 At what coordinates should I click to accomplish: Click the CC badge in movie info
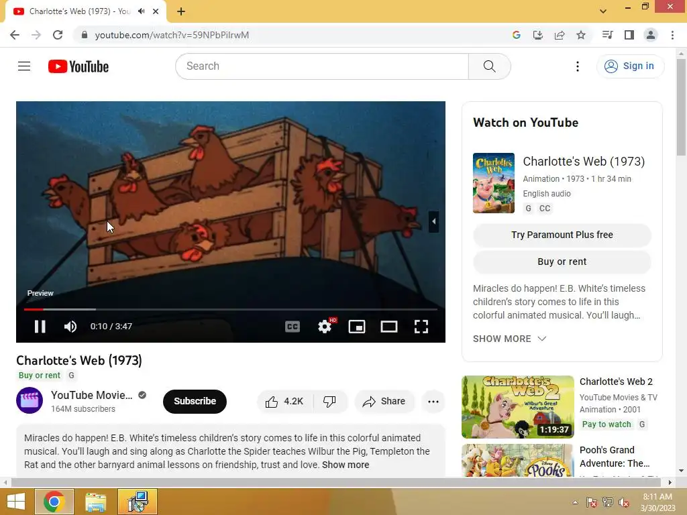545,209
